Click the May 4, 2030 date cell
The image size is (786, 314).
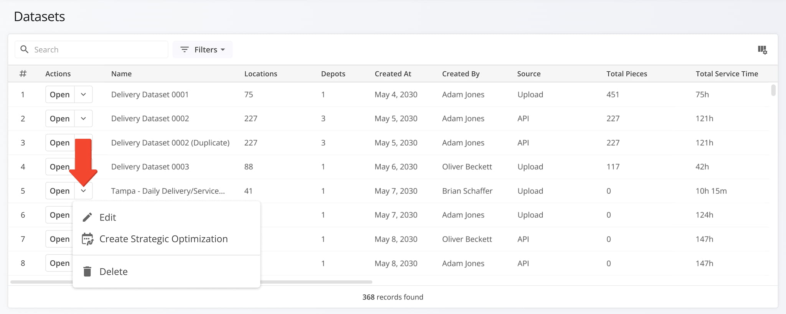point(396,94)
